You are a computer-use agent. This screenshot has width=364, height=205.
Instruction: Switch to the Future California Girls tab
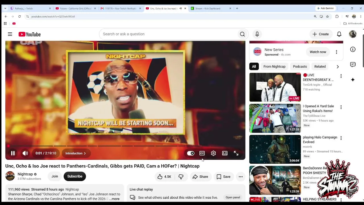point(76,9)
